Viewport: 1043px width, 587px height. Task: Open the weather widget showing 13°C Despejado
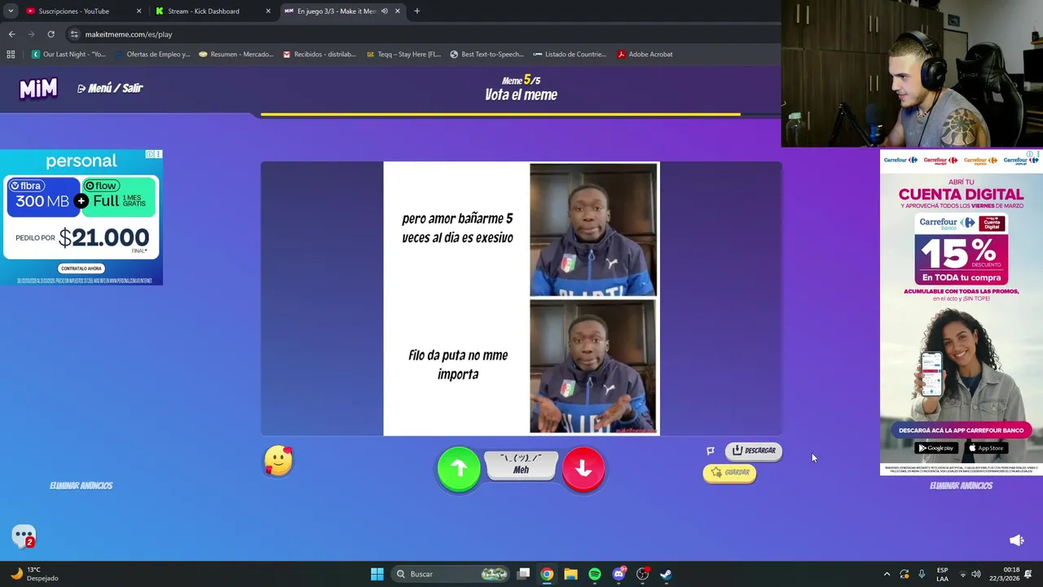[x=36, y=574]
